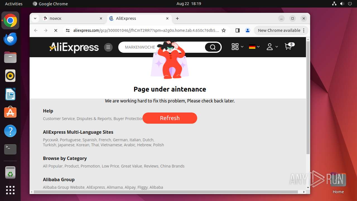This screenshot has height=201, width=357.
Task: Click the address bar URL
Action: 146,30
